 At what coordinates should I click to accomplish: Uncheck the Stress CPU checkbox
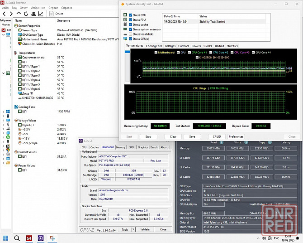tap(131, 15)
